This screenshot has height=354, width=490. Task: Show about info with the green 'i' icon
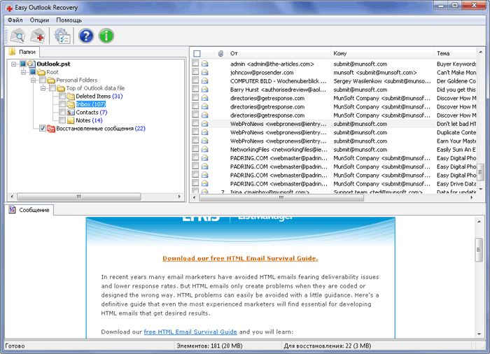tap(106, 36)
